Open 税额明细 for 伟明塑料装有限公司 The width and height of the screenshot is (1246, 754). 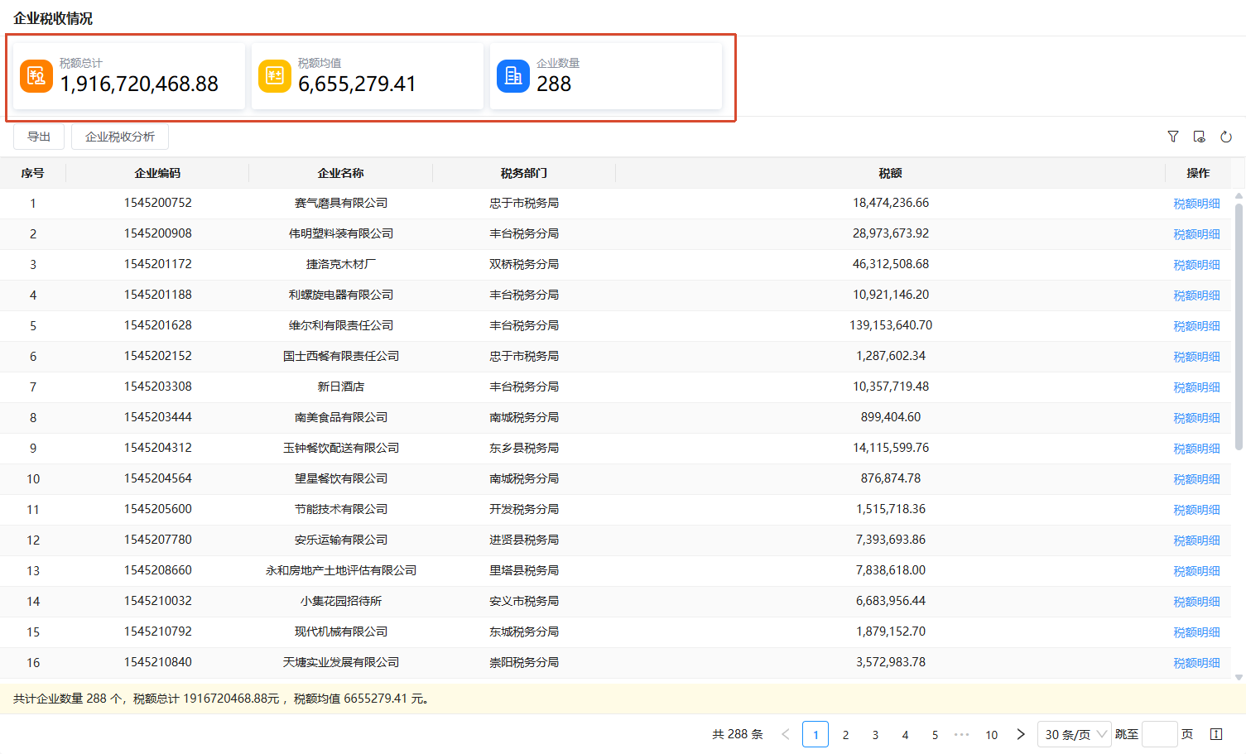1196,234
